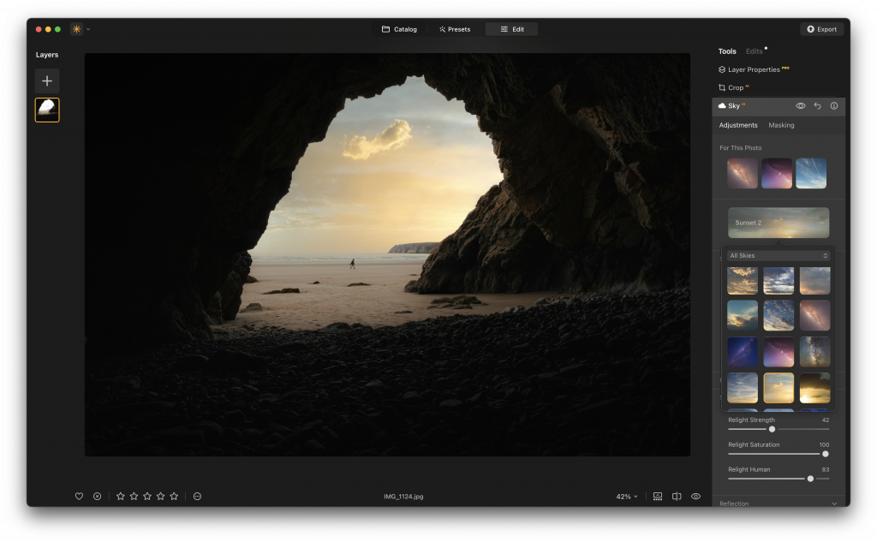Choose first galaxy sky suggested for this photo
This screenshot has height=542, width=877.
pos(743,173)
